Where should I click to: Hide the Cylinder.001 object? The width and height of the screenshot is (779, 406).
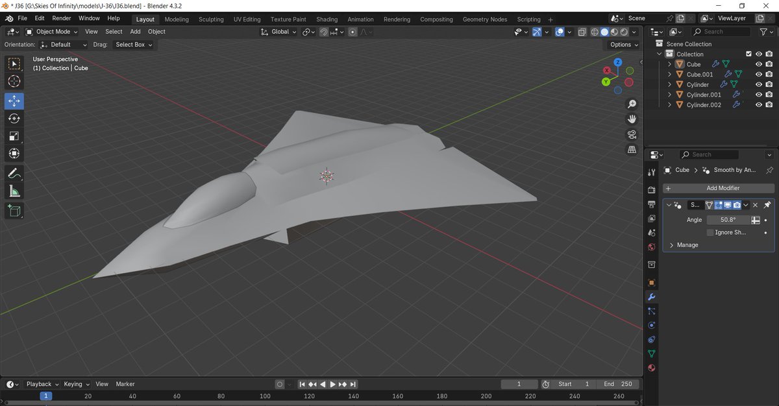758,94
